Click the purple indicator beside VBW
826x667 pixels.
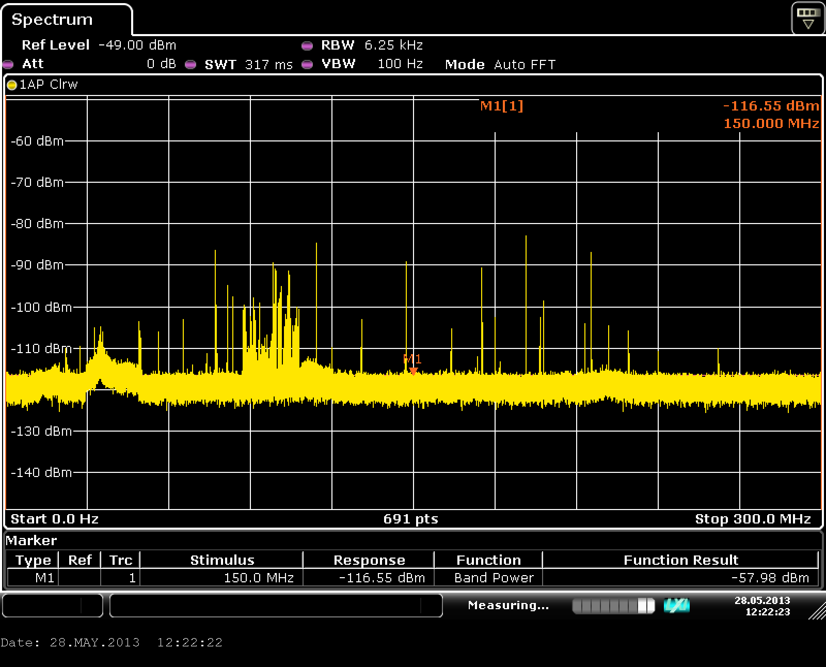tap(307, 65)
